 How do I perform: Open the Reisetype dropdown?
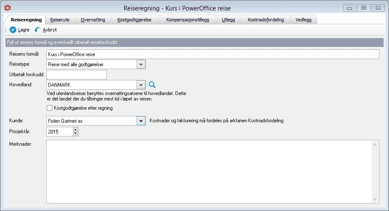coord(141,64)
